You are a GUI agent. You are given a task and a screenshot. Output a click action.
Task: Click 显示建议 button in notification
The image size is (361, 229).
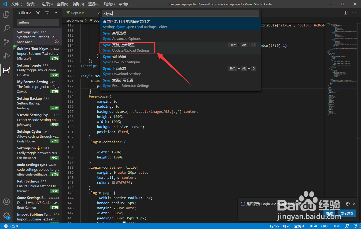pos(347,213)
